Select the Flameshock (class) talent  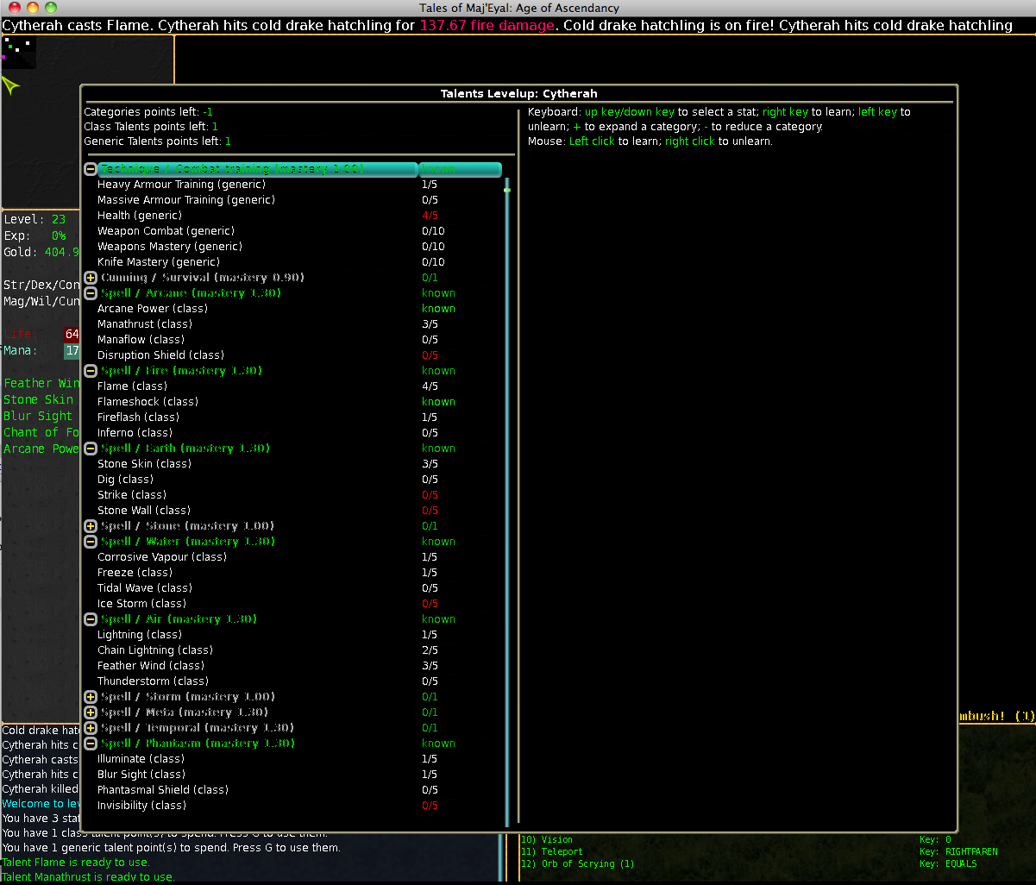pyautogui.click(x=299, y=402)
